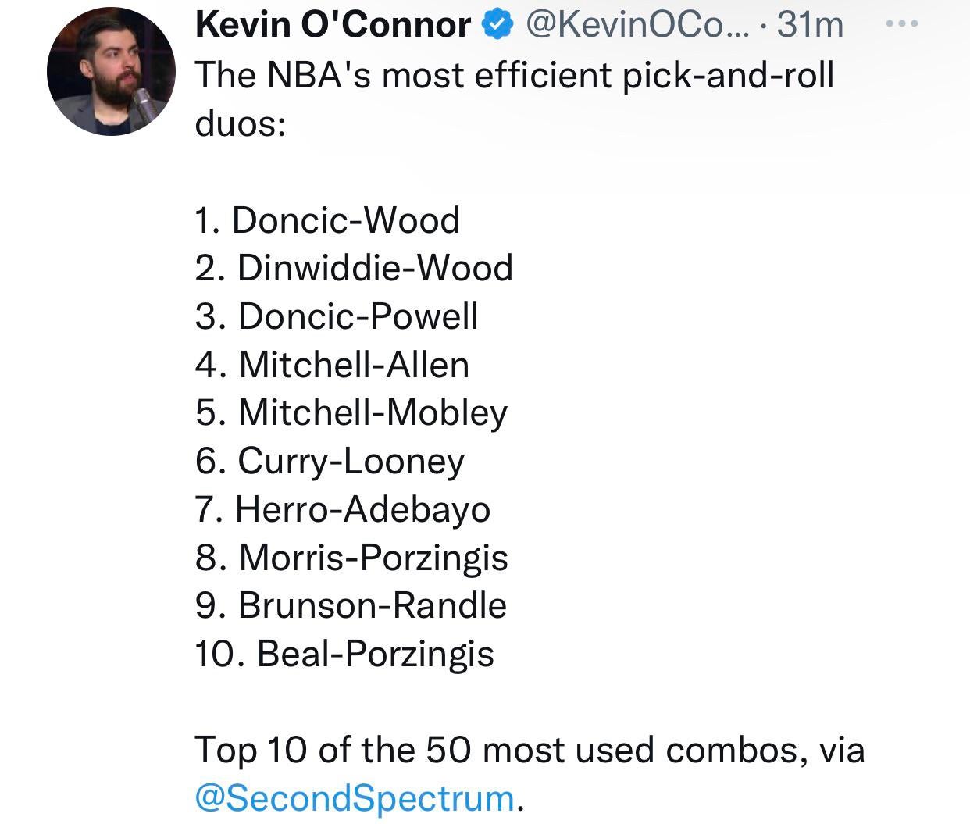Open the @SecondSpectrum mention link

pyautogui.click(x=354, y=797)
